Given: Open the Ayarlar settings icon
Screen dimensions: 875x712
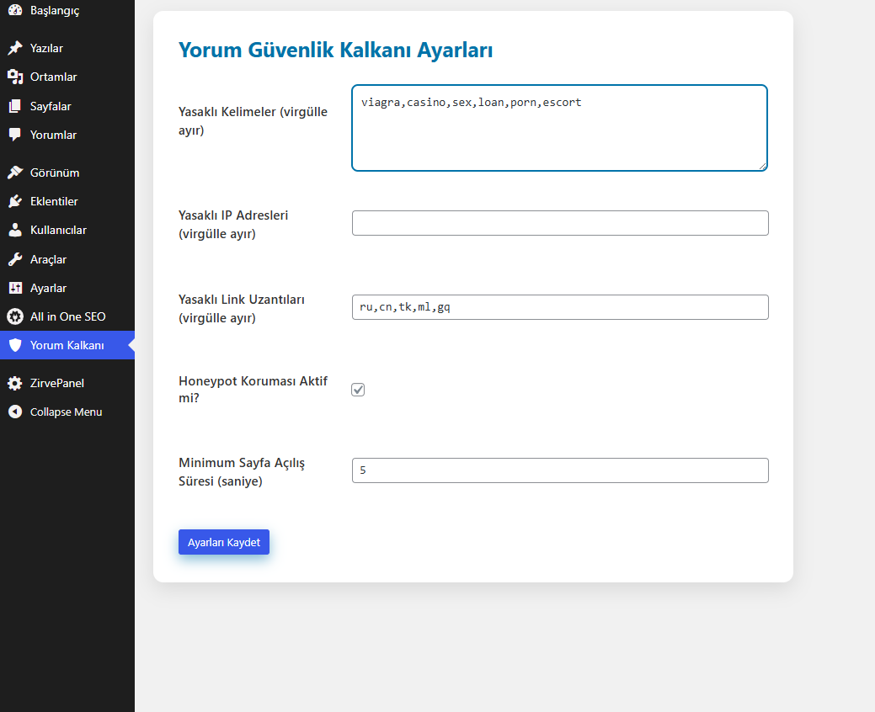Looking at the screenshot, I should [x=14, y=287].
